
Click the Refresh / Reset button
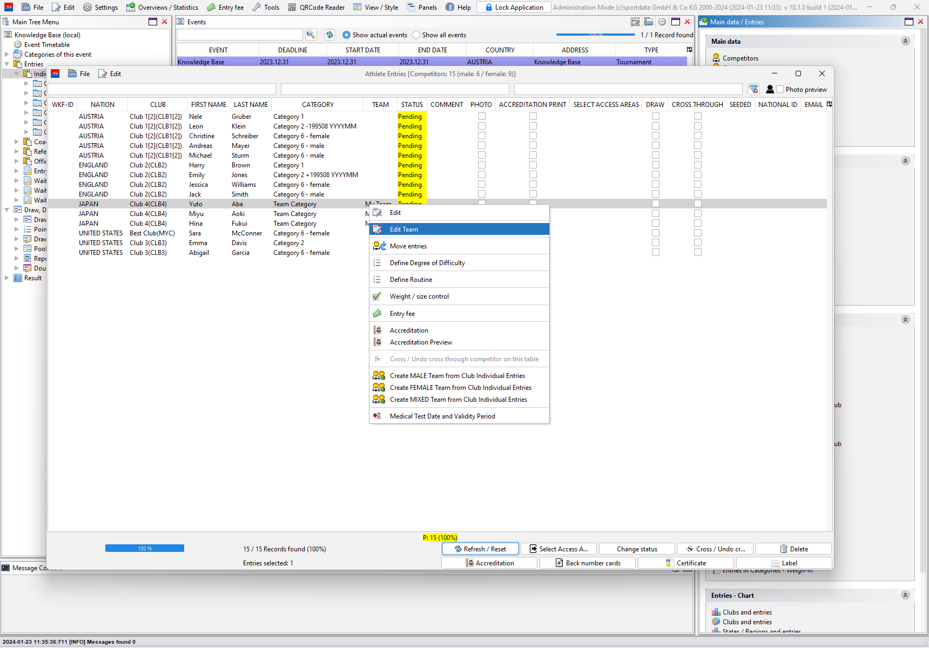click(480, 549)
